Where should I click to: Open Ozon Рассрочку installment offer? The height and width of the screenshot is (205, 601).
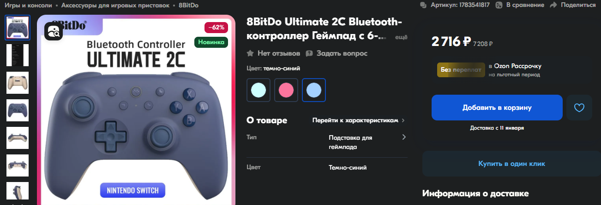[x=515, y=66]
